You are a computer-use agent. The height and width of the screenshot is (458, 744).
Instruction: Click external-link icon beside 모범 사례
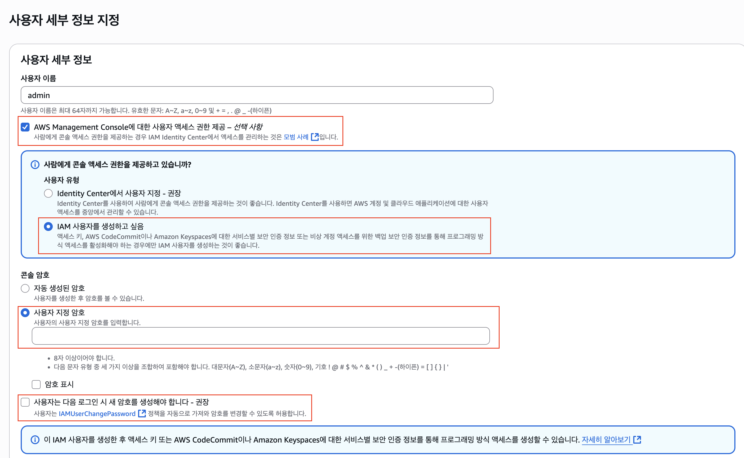tap(315, 137)
